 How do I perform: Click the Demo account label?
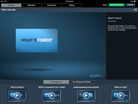coord(105,5)
